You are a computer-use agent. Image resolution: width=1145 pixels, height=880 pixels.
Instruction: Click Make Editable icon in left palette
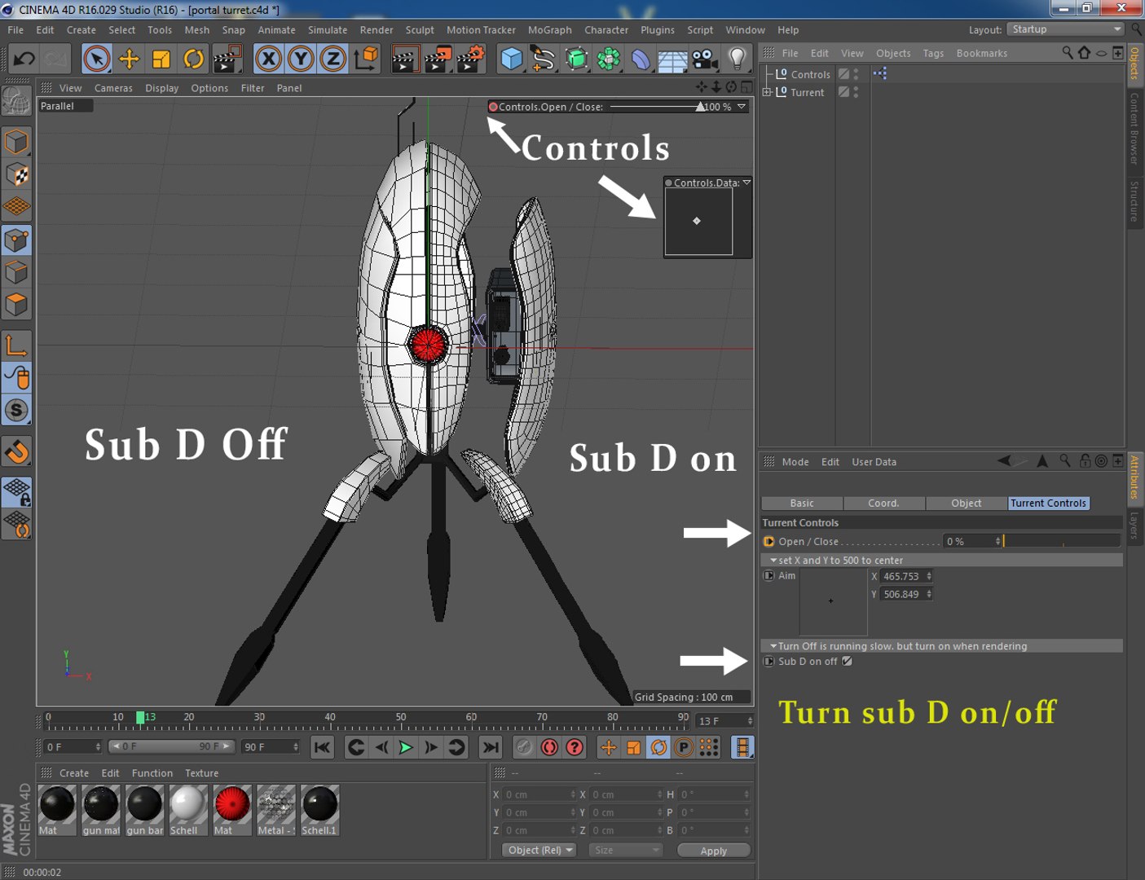pos(16,100)
